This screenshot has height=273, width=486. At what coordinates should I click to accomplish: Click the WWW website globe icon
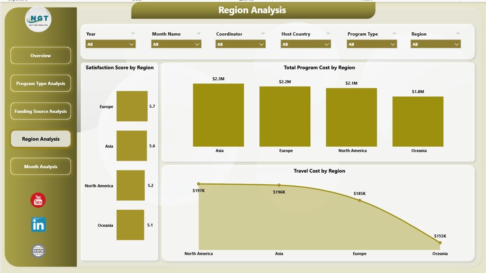38,251
